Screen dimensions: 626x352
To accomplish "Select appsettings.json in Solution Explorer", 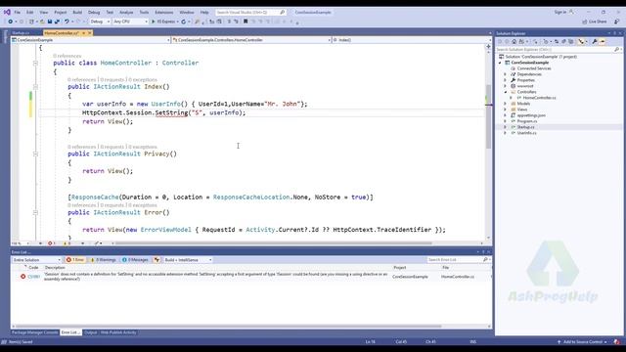I will [531, 115].
